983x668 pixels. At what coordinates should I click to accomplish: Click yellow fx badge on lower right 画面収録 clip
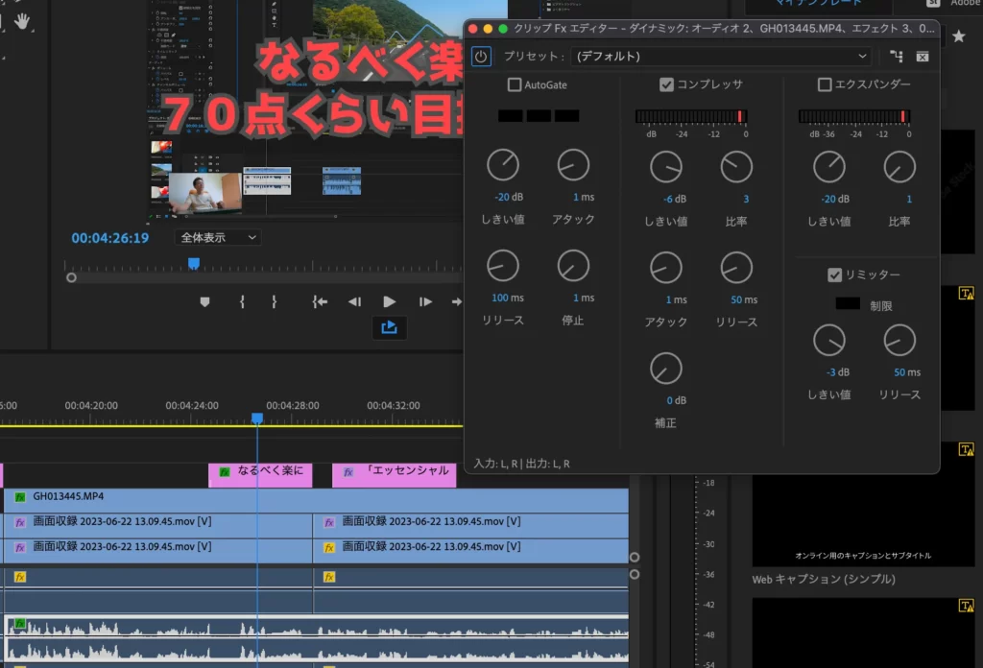tap(329, 547)
